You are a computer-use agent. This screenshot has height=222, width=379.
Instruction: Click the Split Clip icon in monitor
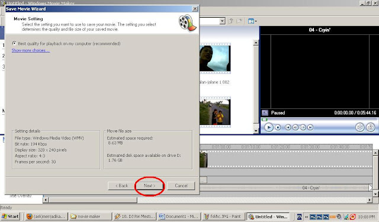pyautogui.click(x=359, y=127)
